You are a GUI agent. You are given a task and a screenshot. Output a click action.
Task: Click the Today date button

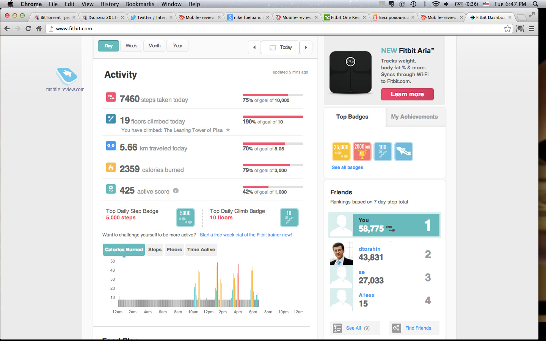280,47
